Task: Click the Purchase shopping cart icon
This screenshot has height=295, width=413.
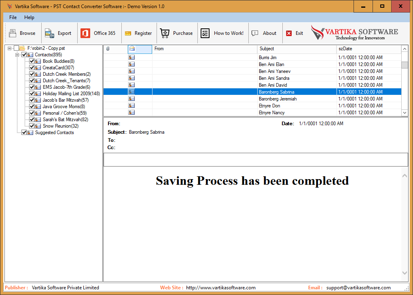Action: pyautogui.click(x=165, y=33)
